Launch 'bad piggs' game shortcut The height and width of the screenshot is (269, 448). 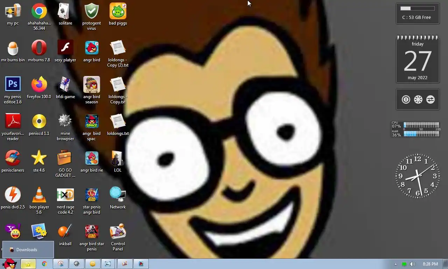coord(118,15)
